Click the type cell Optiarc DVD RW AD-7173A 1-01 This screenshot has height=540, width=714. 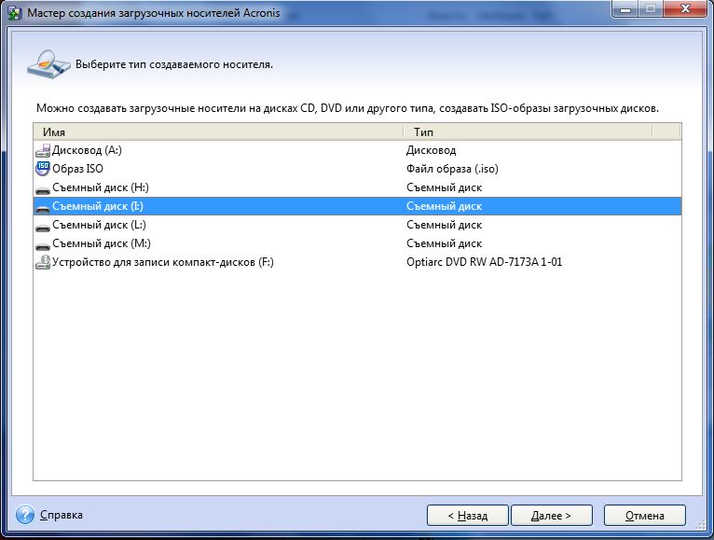tap(484, 262)
